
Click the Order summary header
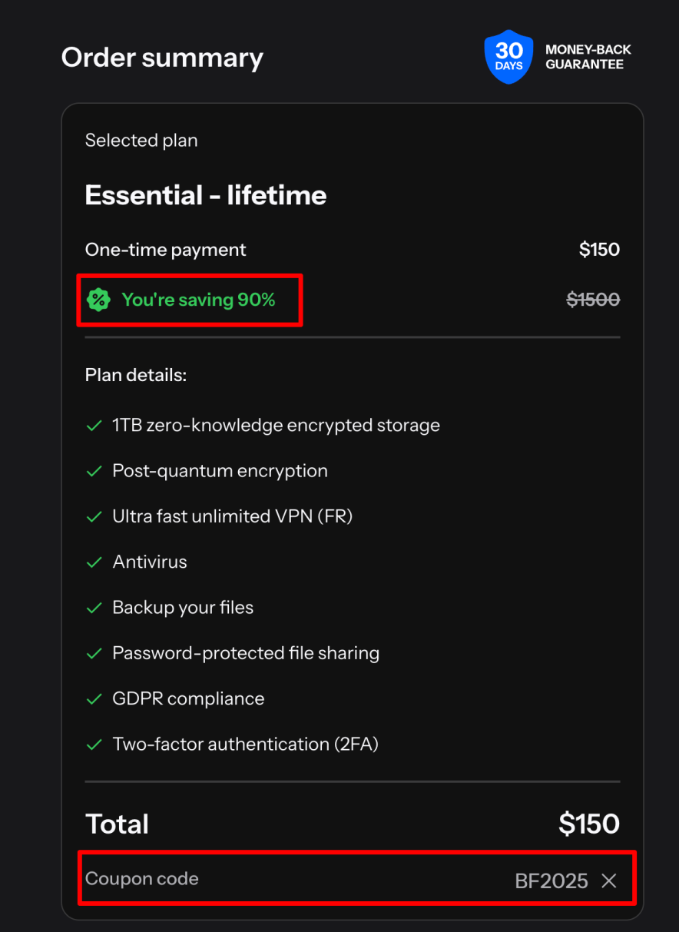coord(161,57)
